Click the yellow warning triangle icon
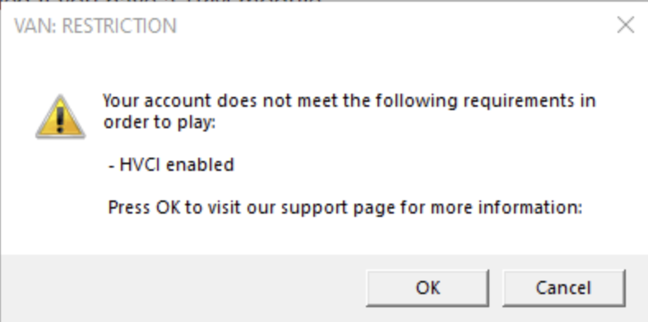The image size is (648, 322). [x=61, y=117]
